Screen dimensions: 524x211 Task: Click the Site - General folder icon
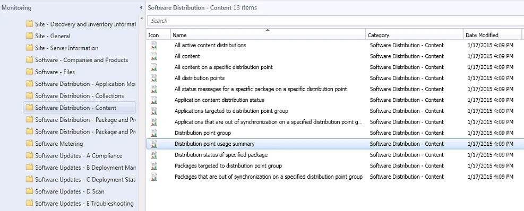(29, 36)
